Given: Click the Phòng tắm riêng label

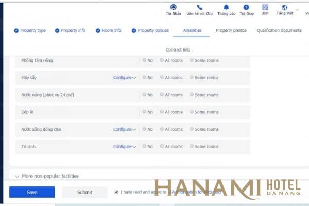Looking at the screenshot, I should click(37, 60).
